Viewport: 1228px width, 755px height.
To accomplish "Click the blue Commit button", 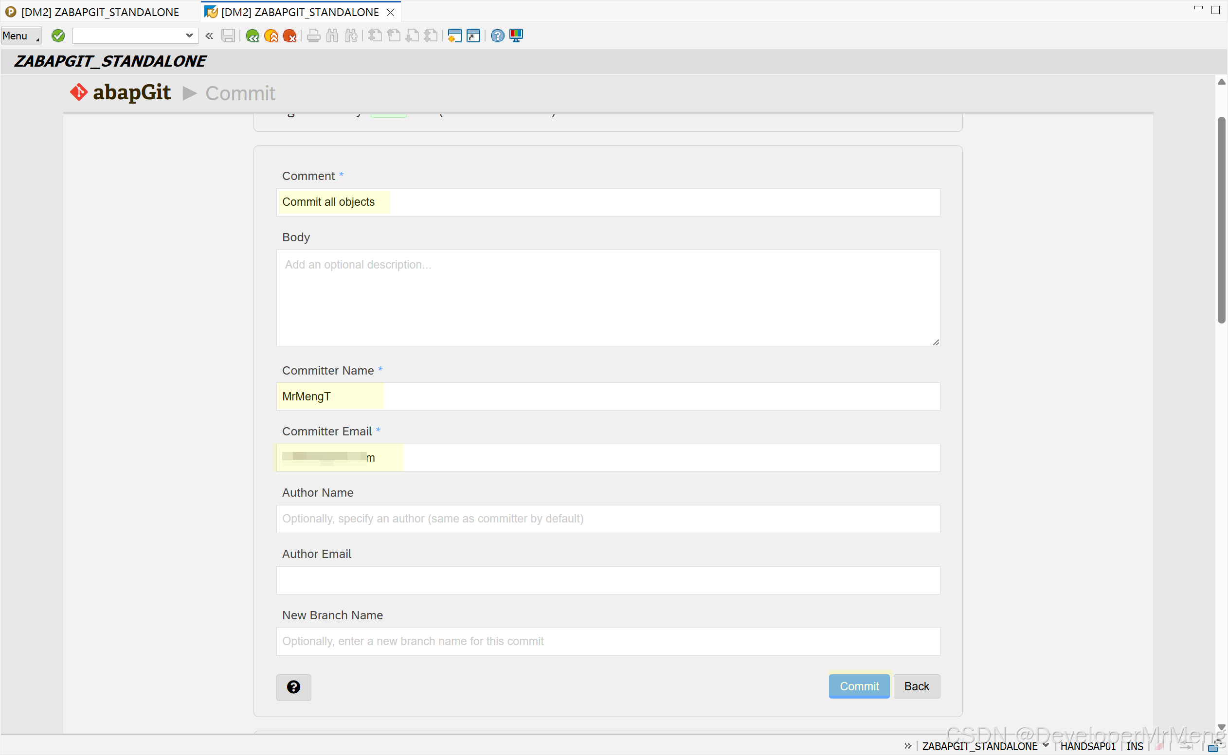I will click(x=859, y=686).
